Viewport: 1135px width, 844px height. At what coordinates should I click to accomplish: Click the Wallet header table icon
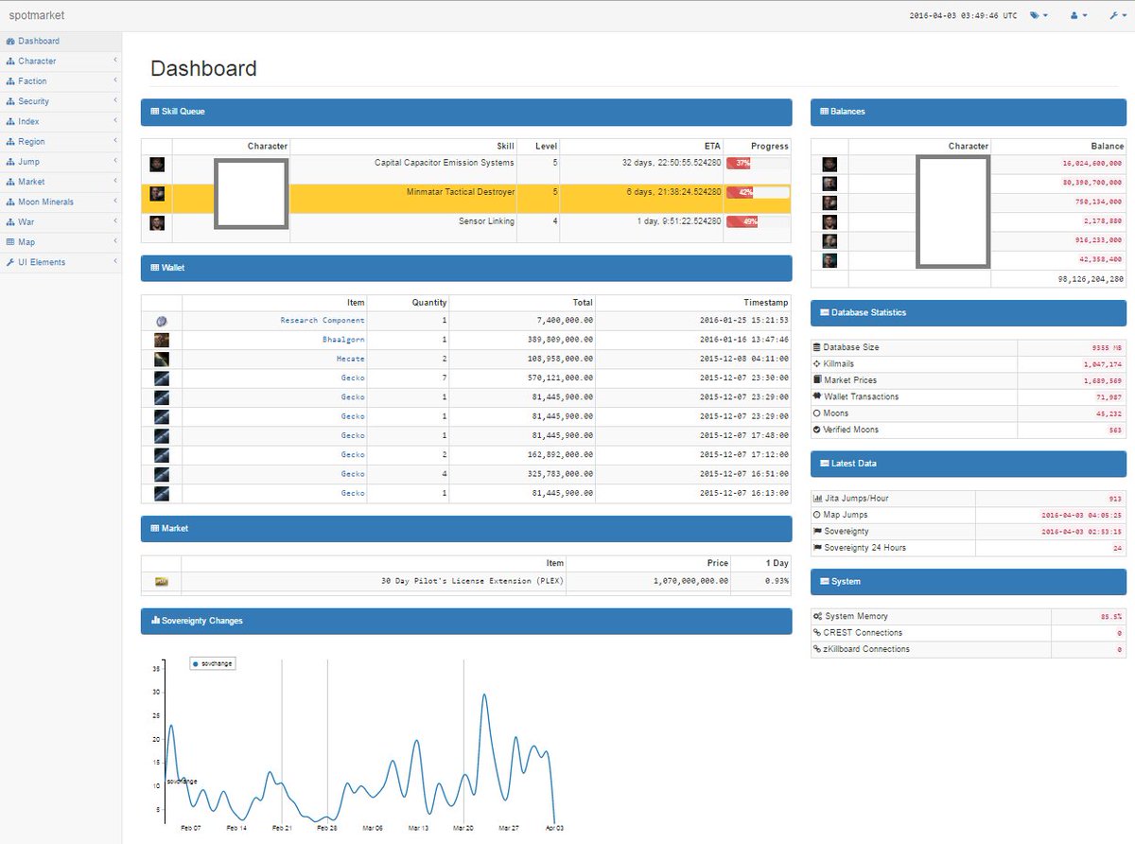[x=155, y=268]
